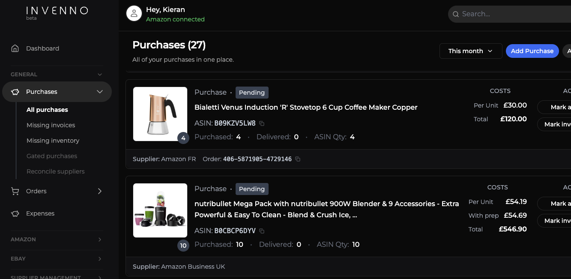Click the search magnifier icon
Screen dimensions: 571x279
point(456,14)
